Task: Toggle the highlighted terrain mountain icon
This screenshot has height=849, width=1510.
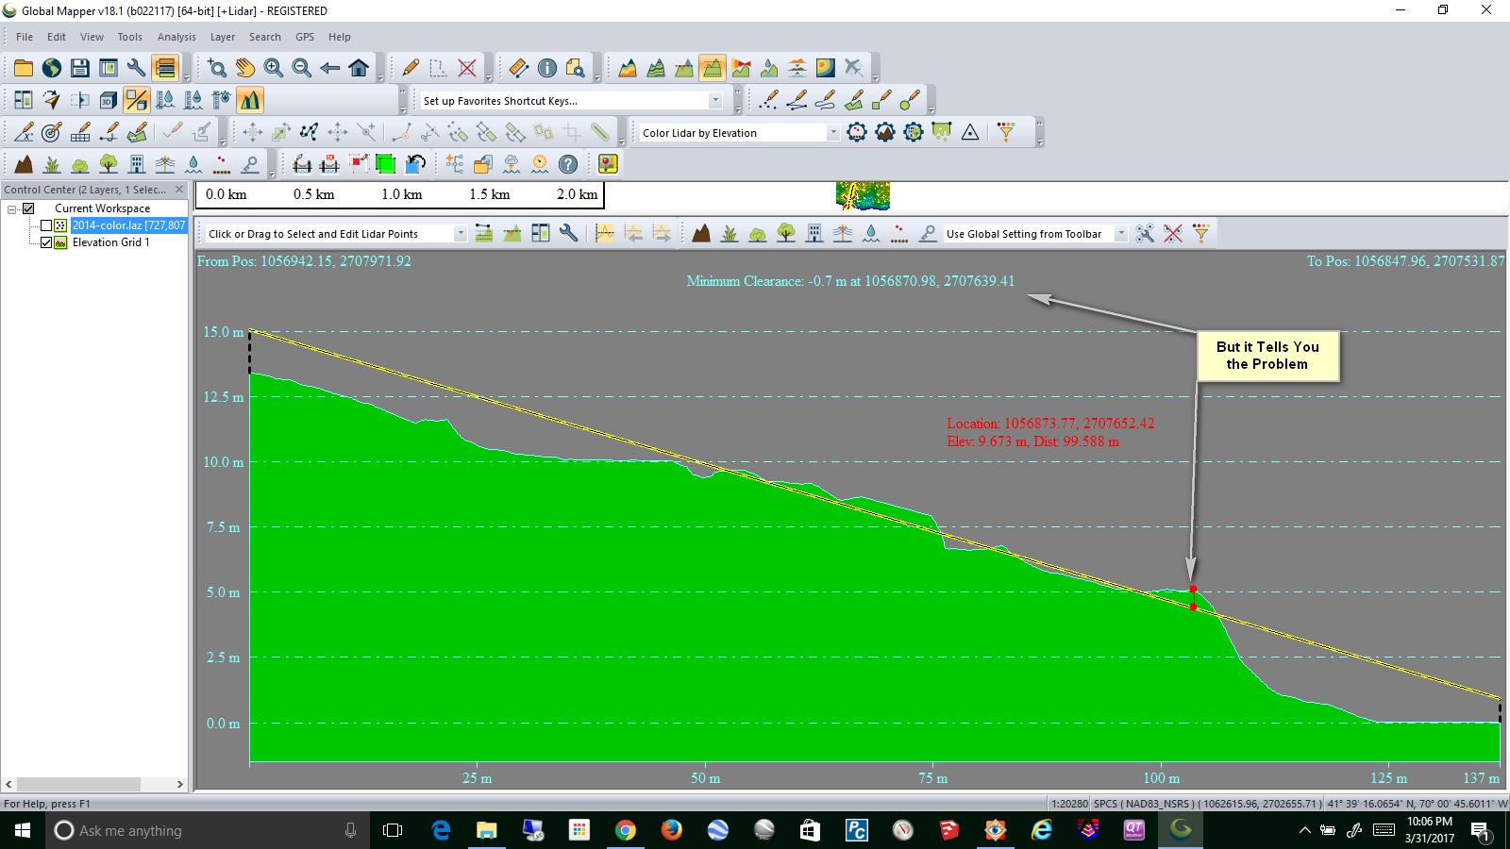Action: (250, 100)
